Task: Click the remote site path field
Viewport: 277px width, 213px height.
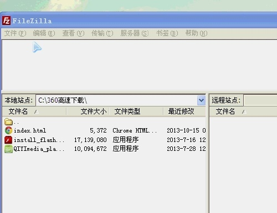Action: click(x=260, y=100)
